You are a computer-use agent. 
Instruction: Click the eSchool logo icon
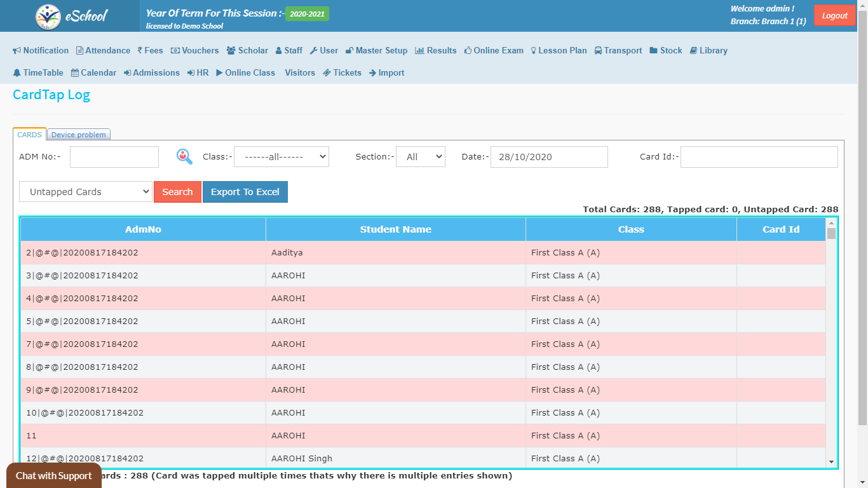pos(48,17)
